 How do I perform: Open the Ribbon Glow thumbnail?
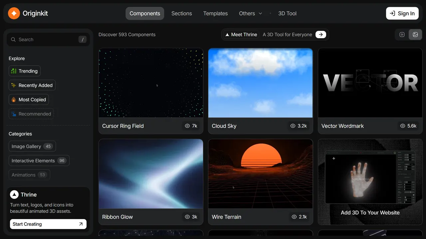(x=151, y=174)
